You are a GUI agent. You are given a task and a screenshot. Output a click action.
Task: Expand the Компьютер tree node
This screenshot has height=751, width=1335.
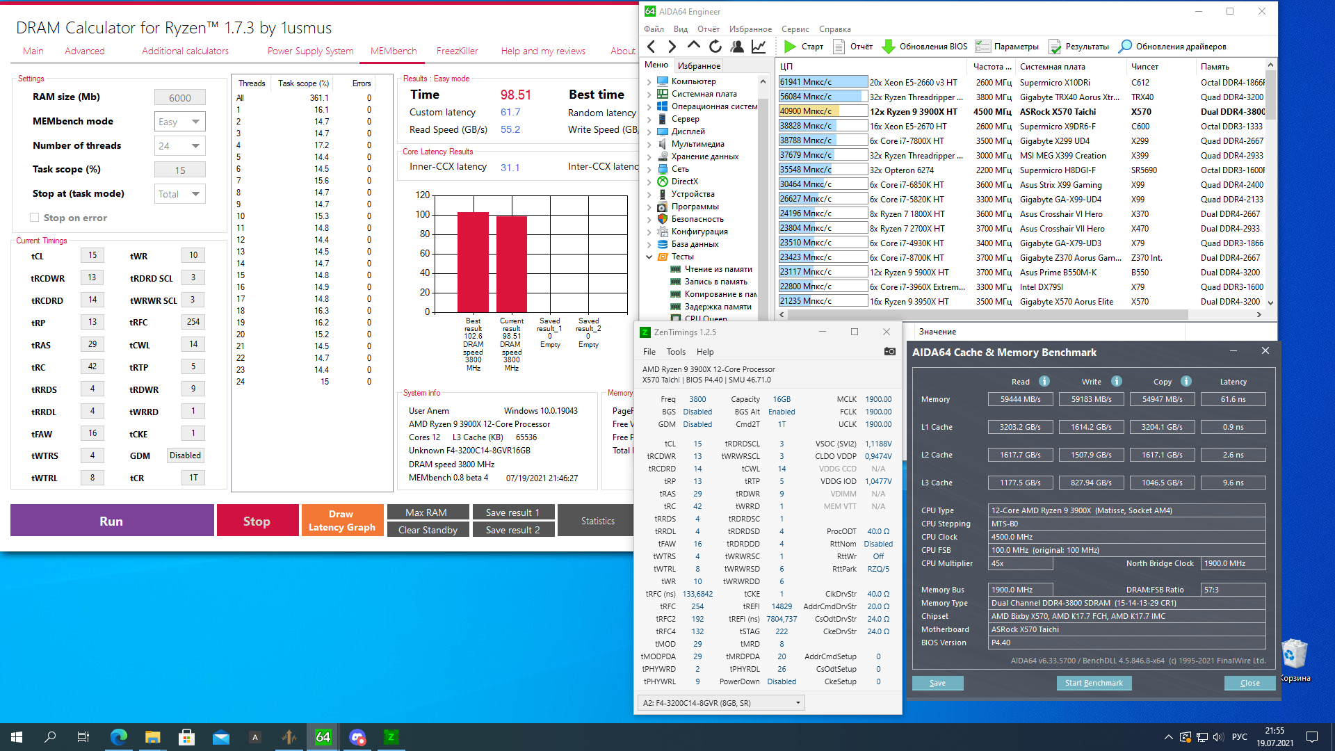click(x=649, y=81)
